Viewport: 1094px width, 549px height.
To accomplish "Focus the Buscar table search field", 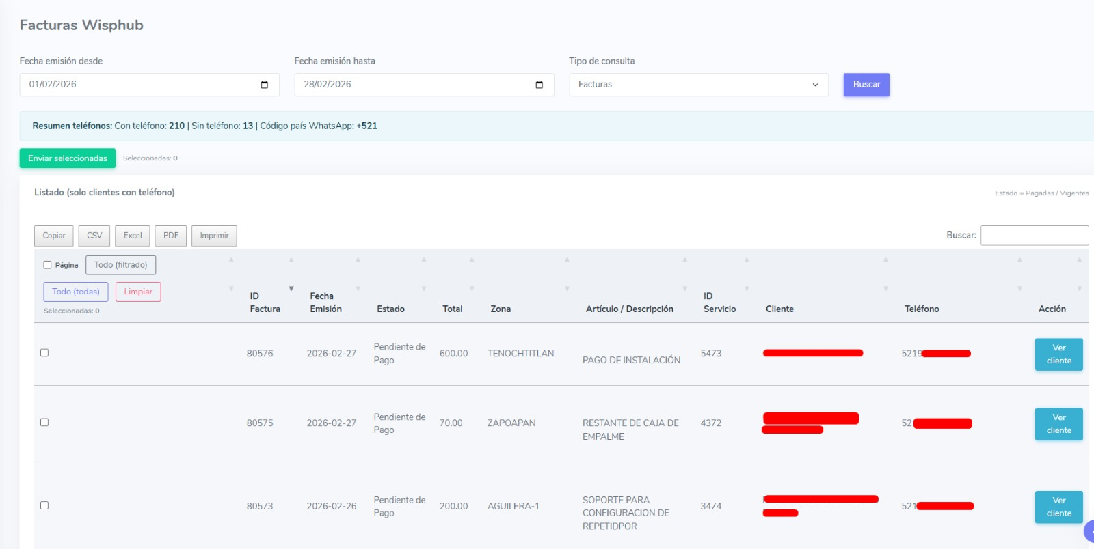I will click(1034, 236).
